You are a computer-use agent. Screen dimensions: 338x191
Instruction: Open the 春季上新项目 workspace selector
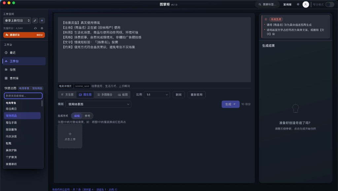[17, 20]
